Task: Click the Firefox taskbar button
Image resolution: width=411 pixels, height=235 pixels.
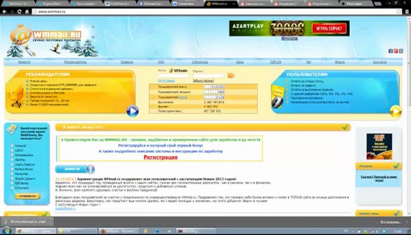Action: [x=119, y=231]
